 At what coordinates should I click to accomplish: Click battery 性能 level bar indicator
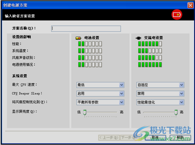(x=90, y=44)
